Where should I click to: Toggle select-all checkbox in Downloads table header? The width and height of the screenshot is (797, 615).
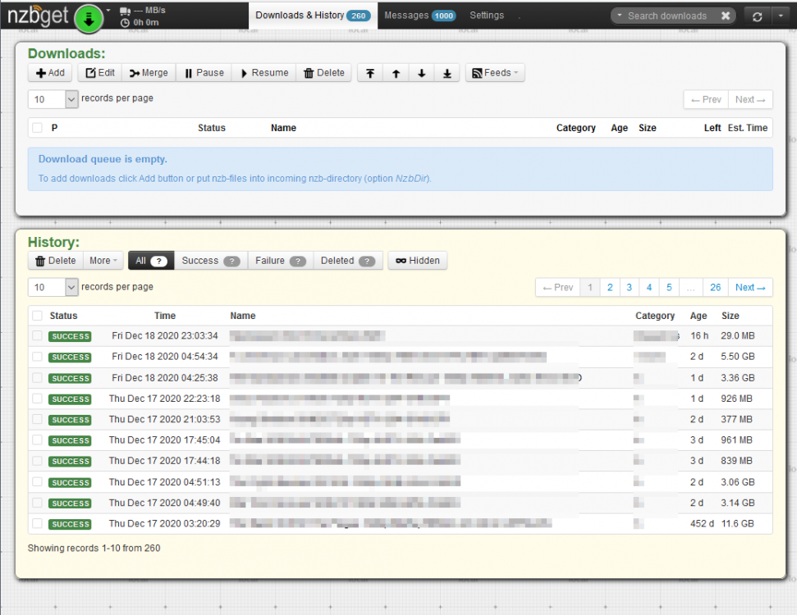(x=37, y=127)
